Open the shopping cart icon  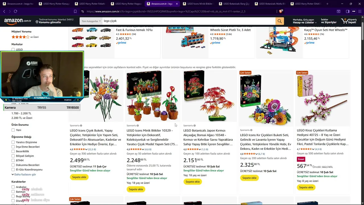point(344,21)
